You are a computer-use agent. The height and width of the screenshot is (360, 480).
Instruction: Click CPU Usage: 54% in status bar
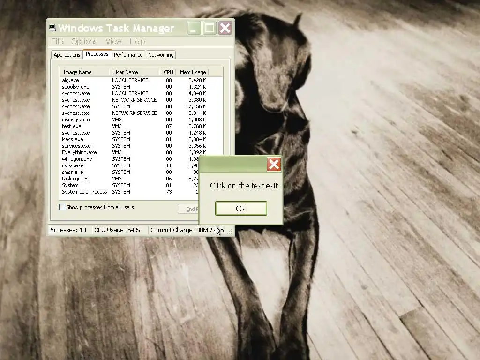[x=117, y=230]
